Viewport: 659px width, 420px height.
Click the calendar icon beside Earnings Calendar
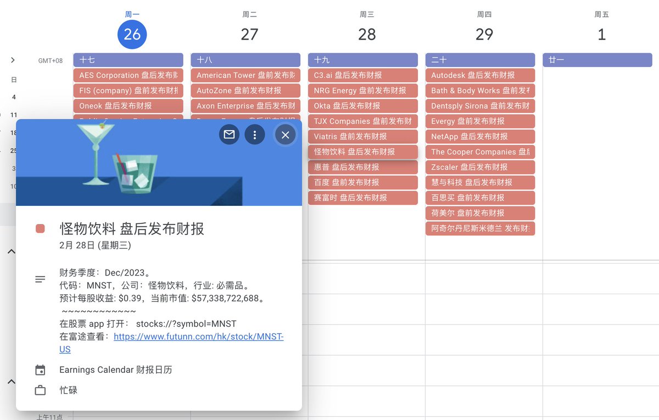click(40, 370)
